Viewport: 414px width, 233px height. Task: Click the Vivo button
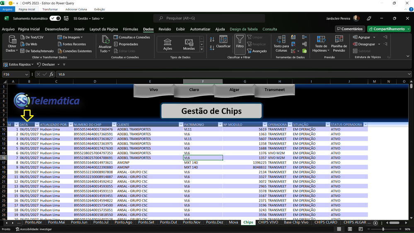click(x=154, y=90)
